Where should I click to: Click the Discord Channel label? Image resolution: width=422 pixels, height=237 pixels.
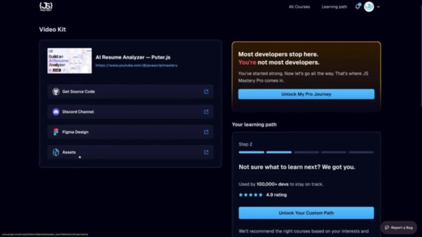pos(78,112)
